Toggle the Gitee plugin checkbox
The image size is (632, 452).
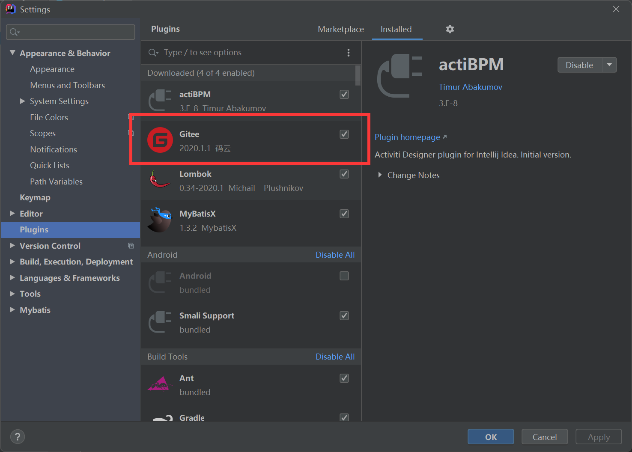344,134
